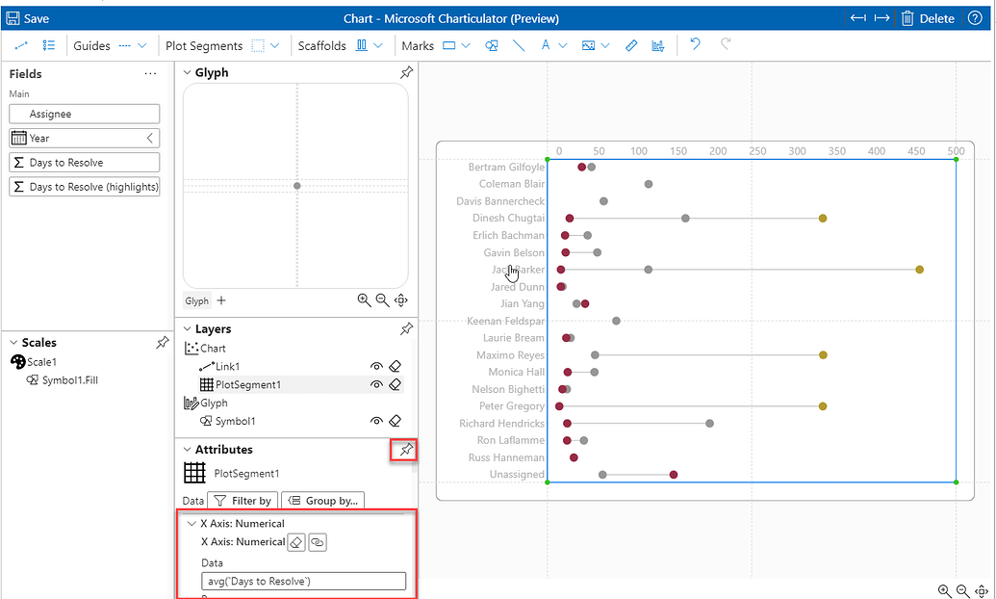Switch to the Data tab in Attributes
This screenshot has height=599, width=996.
click(x=192, y=500)
